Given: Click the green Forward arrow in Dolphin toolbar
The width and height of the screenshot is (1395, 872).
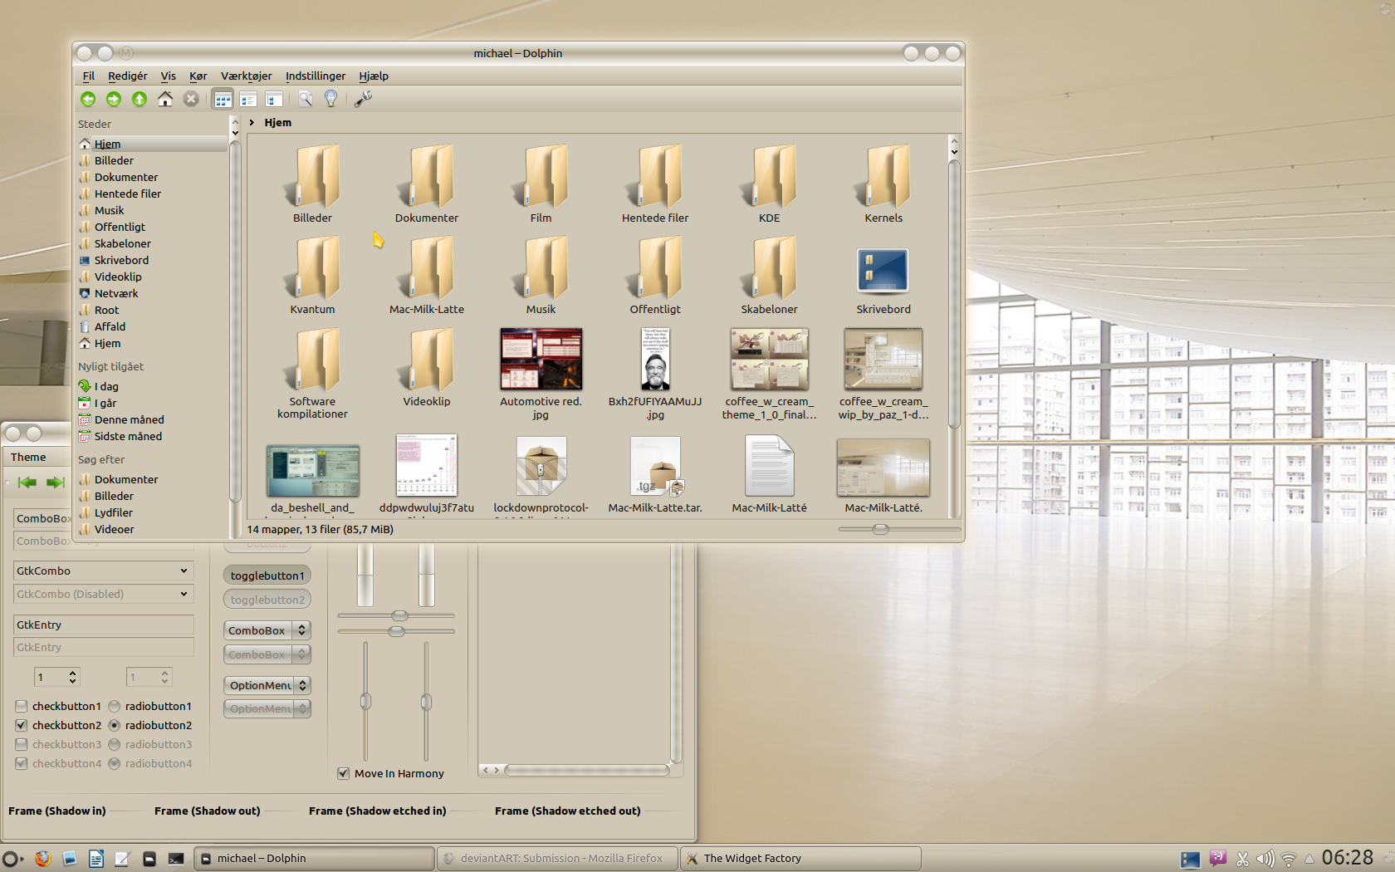Looking at the screenshot, I should click(114, 99).
